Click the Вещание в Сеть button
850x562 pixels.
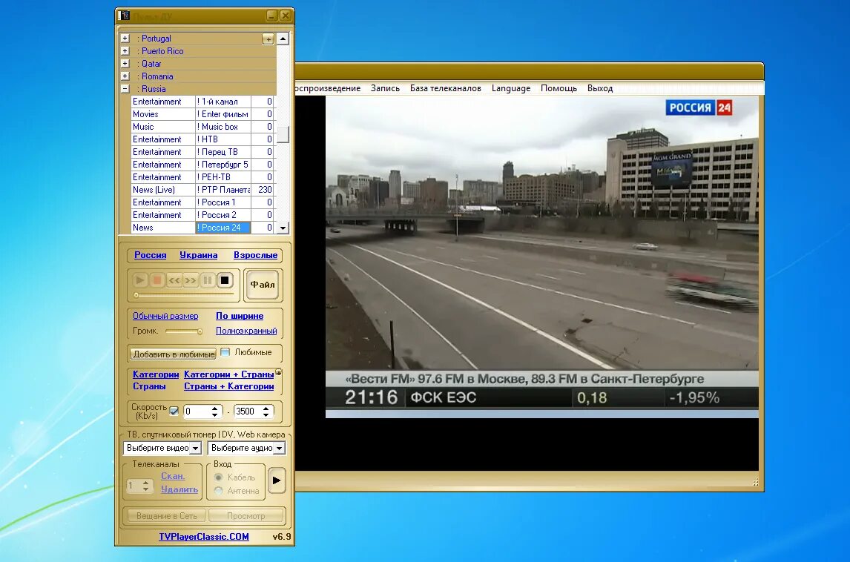pyautogui.click(x=166, y=516)
